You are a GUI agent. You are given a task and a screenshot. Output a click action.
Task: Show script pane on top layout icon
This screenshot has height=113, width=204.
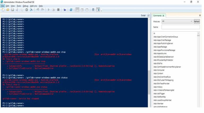[77, 10]
